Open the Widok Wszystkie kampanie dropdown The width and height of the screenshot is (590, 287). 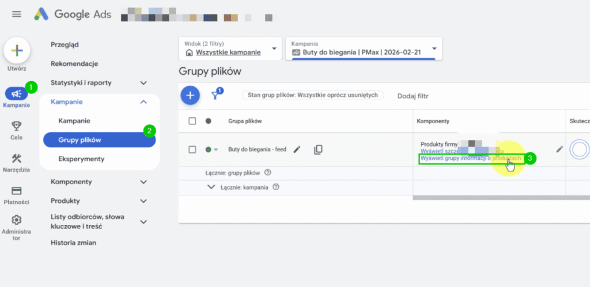click(x=230, y=48)
